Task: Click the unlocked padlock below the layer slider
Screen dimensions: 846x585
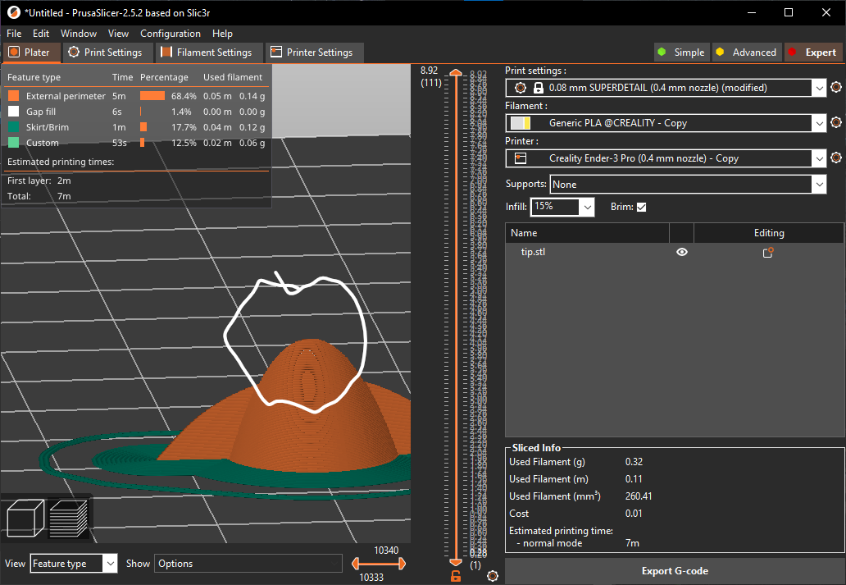Action: click(456, 575)
